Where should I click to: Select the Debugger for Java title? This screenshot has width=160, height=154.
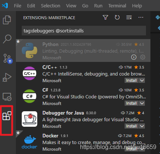coord(63,113)
